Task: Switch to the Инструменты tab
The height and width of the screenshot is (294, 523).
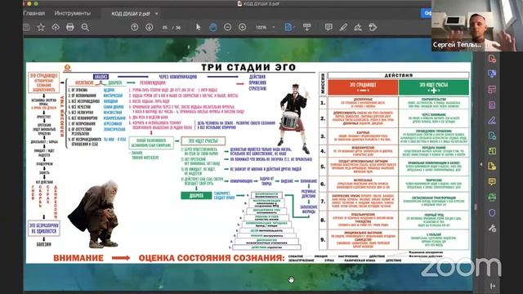Action: click(x=73, y=13)
